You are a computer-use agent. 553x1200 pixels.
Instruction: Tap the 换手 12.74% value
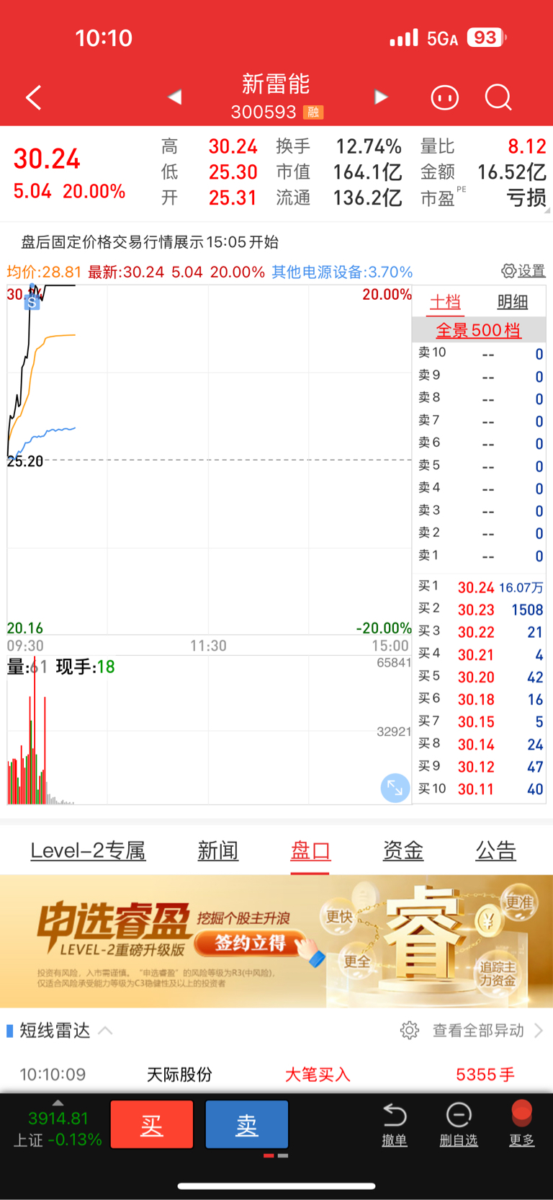[x=368, y=146]
